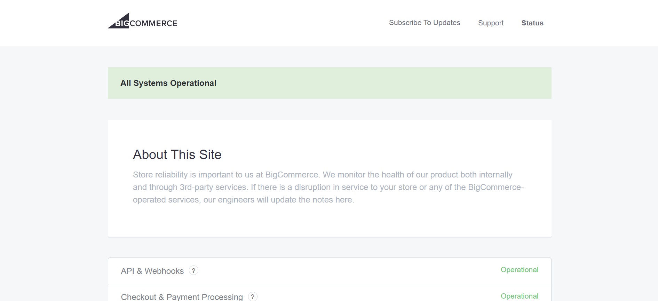Go to the Support page link
The height and width of the screenshot is (301, 658).
491,23
